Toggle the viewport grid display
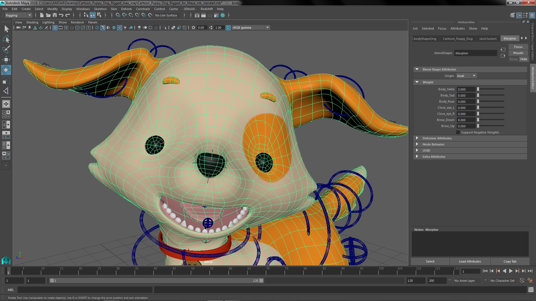This screenshot has width=536, height=301. [x=55, y=28]
